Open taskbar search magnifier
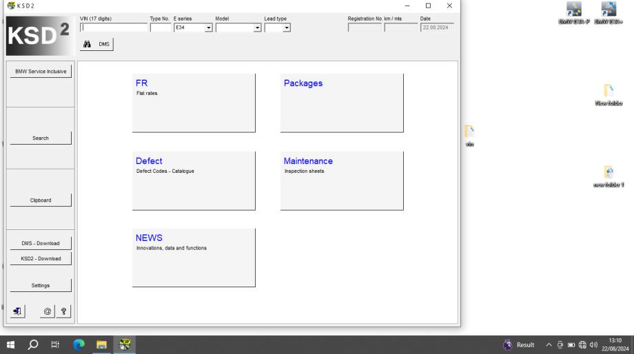 33,345
